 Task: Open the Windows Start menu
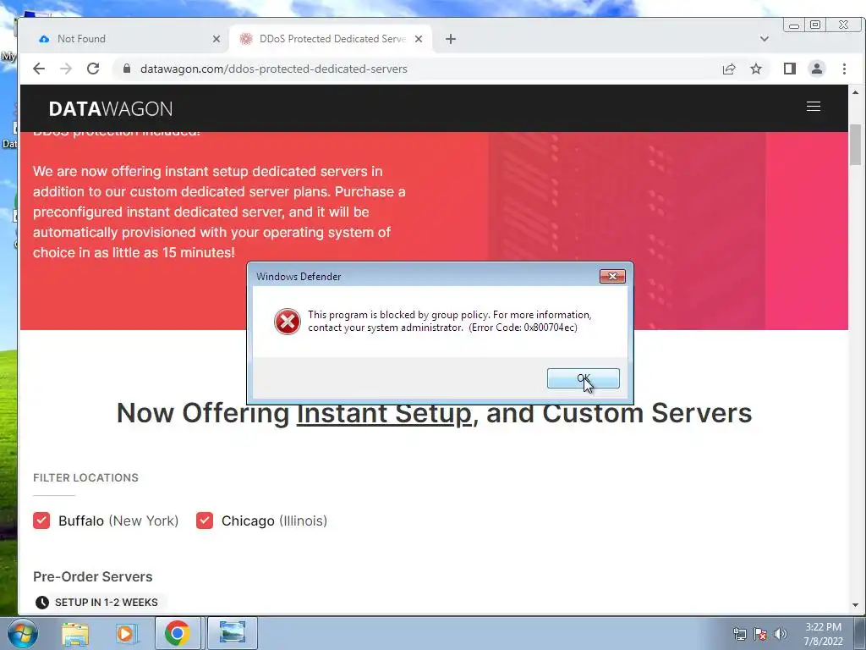(23, 633)
